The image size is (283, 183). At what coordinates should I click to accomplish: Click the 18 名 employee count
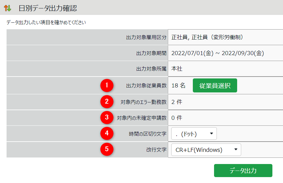(178, 86)
